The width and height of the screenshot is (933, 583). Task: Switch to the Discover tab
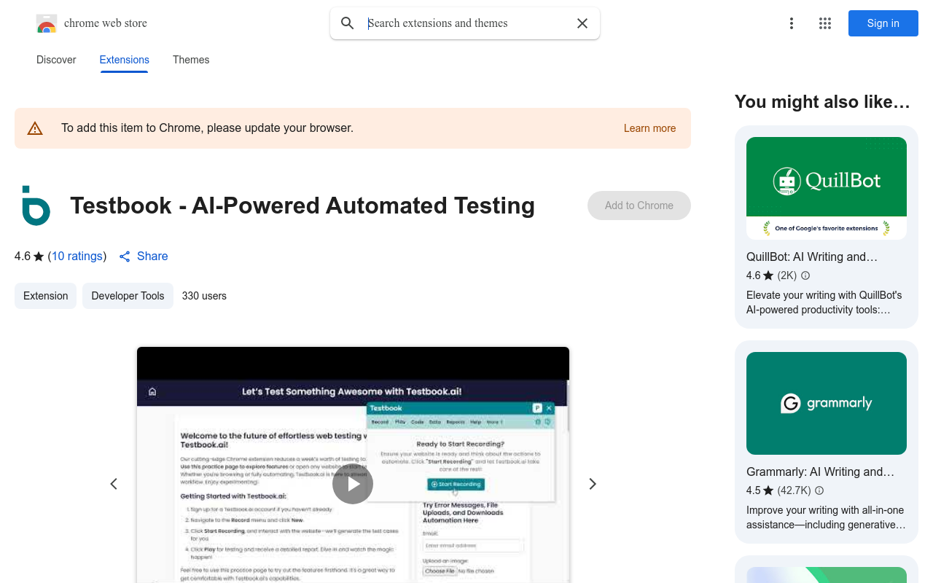click(56, 60)
